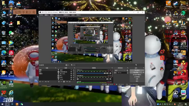Click the Windows Start button
This screenshot has height=106, width=189.
[x=2, y=104]
